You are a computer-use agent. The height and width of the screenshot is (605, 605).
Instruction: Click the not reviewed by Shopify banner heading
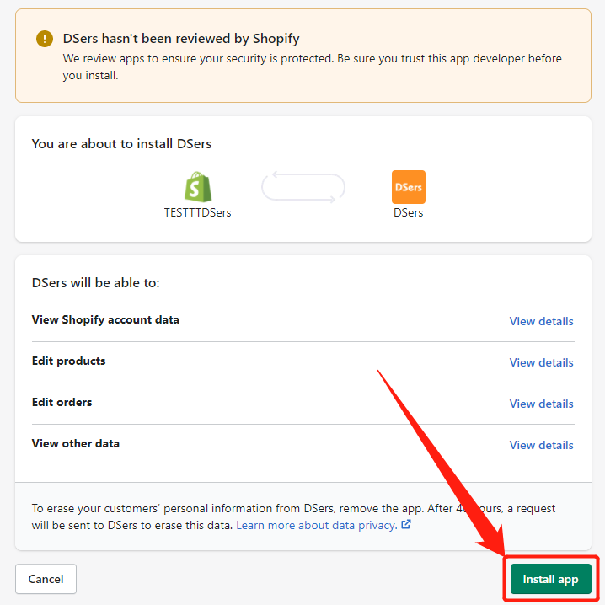pyautogui.click(x=181, y=39)
